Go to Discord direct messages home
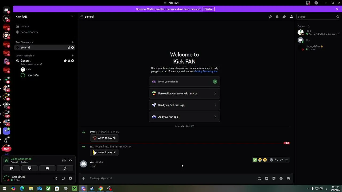This screenshot has width=342, height=192. click(x=6, y=10)
